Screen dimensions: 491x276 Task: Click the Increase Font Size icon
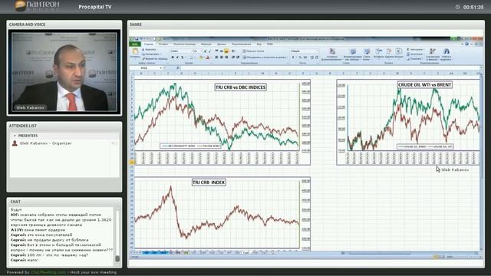coord(205,51)
